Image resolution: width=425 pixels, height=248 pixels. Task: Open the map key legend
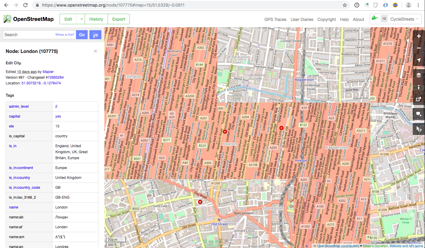coord(418,87)
